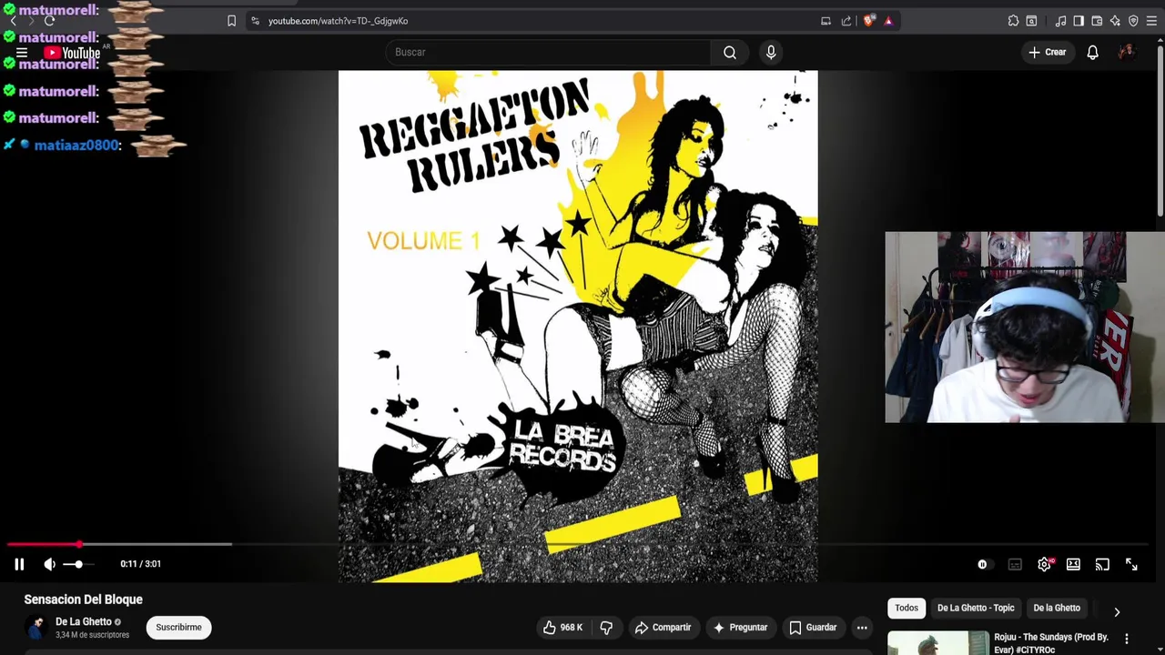The height and width of the screenshot is (655, 1165).
Task: Open the Crear create button
Action: pyautogui.click(x=1047, y=53)
